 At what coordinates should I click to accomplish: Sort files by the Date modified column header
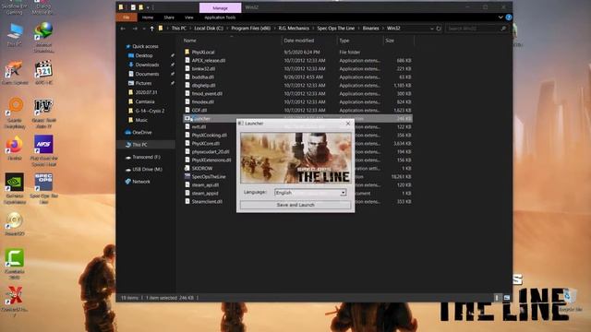[309, 41]
